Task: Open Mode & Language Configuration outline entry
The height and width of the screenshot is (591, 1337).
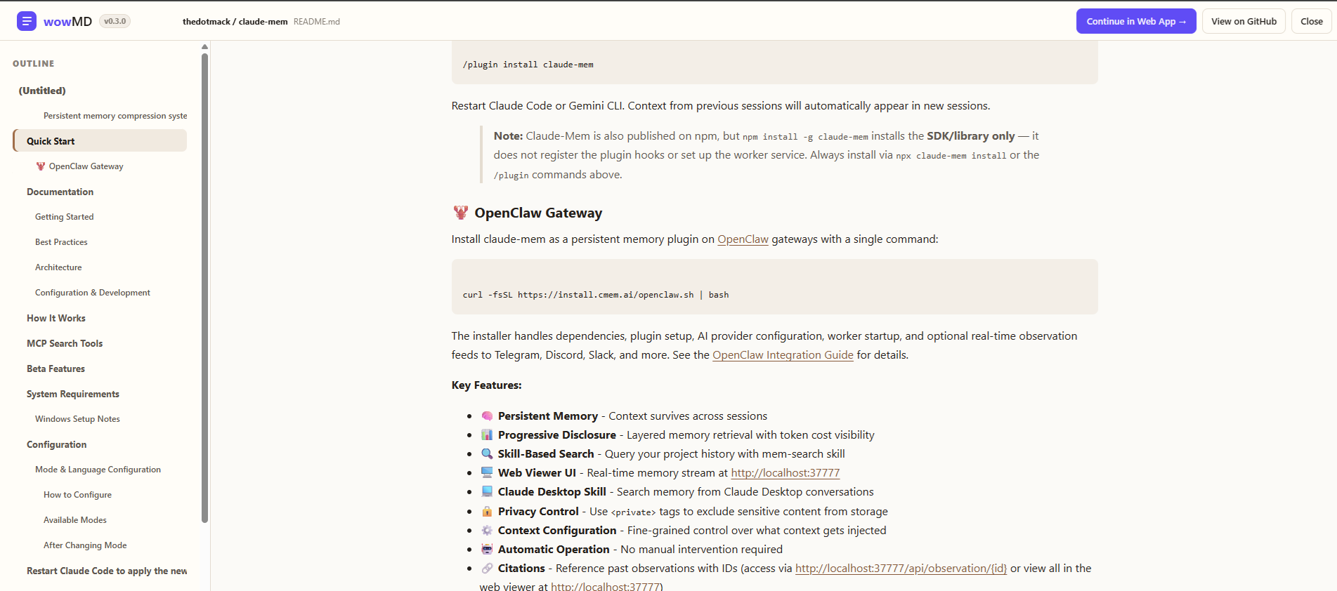Action: 98,470
